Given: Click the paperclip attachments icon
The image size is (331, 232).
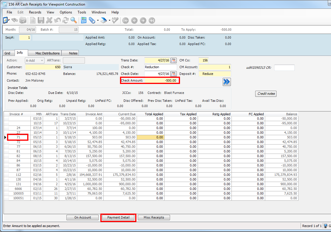Looking at the screenshot, I should [92, 20].
